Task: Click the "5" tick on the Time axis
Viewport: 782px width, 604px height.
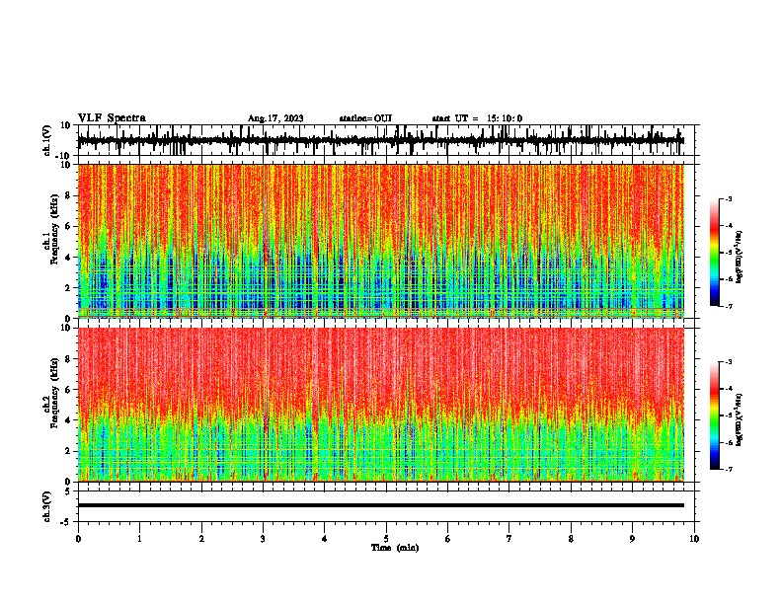Action: point(386,539)
